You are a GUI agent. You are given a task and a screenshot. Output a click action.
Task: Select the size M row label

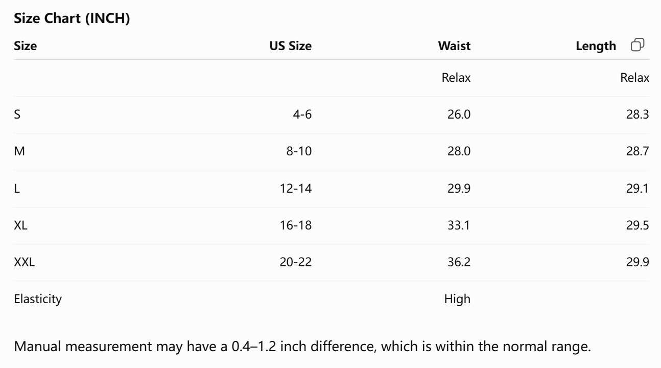click(x=19, y=151)
